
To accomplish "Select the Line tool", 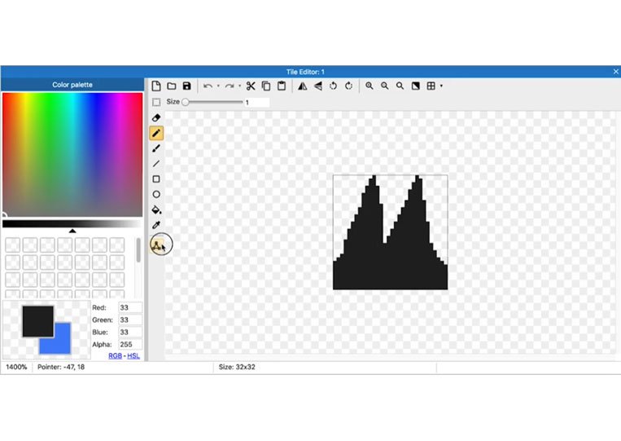I will coord(156,164).
